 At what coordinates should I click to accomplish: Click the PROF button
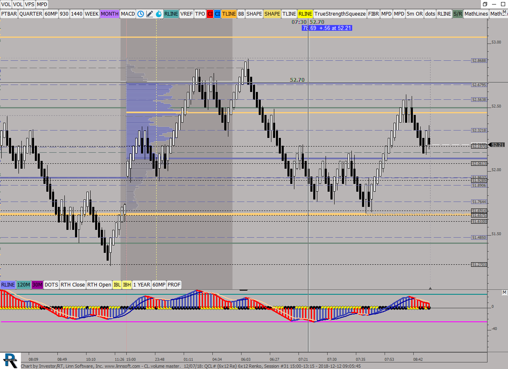174,285
